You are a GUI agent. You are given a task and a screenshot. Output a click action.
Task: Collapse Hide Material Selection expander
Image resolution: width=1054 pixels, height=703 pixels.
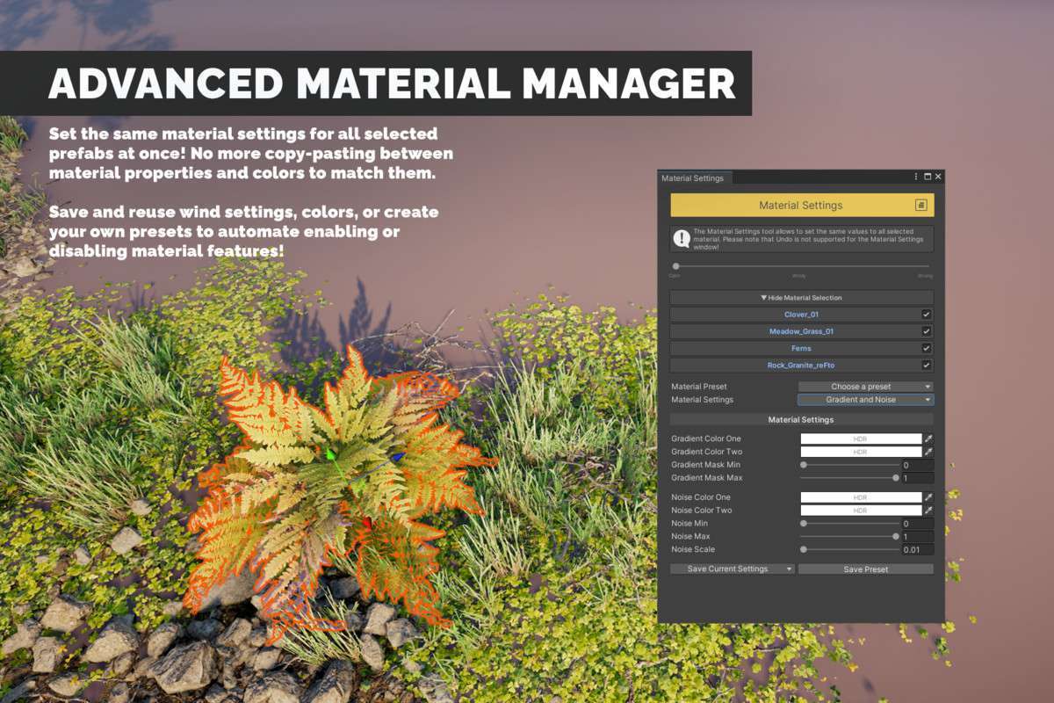(801, 298)
